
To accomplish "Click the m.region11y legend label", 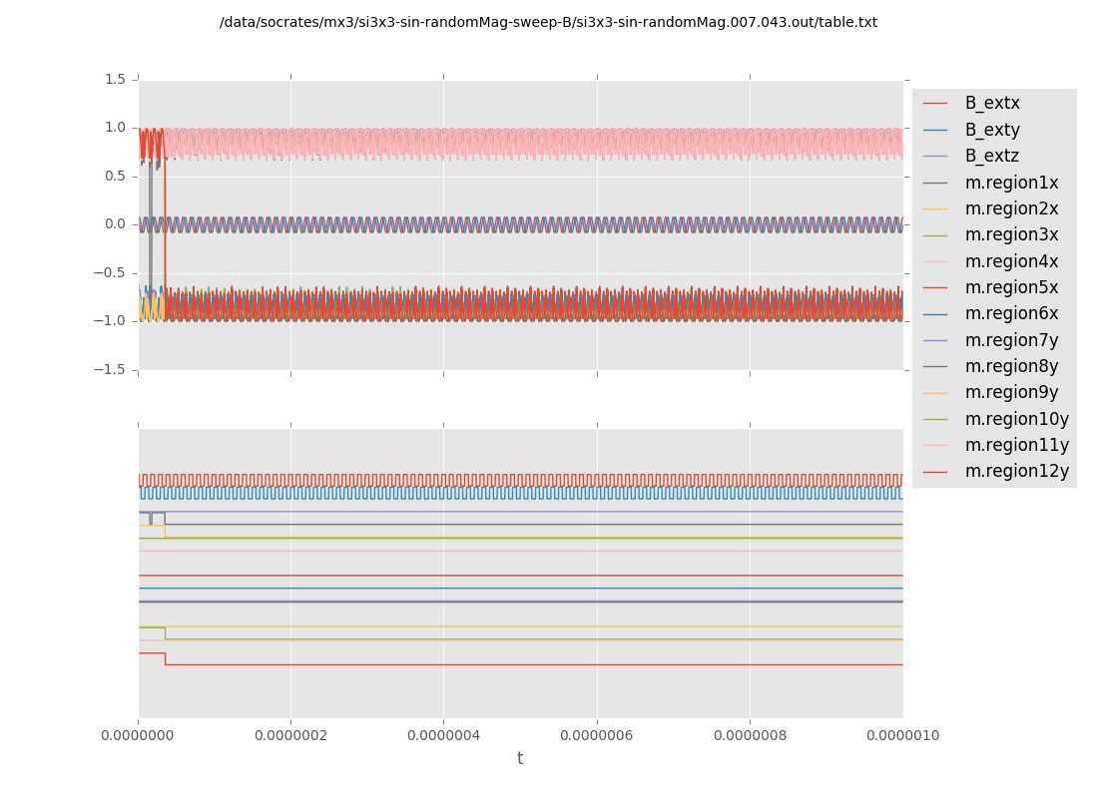I will pos(1016,445).
